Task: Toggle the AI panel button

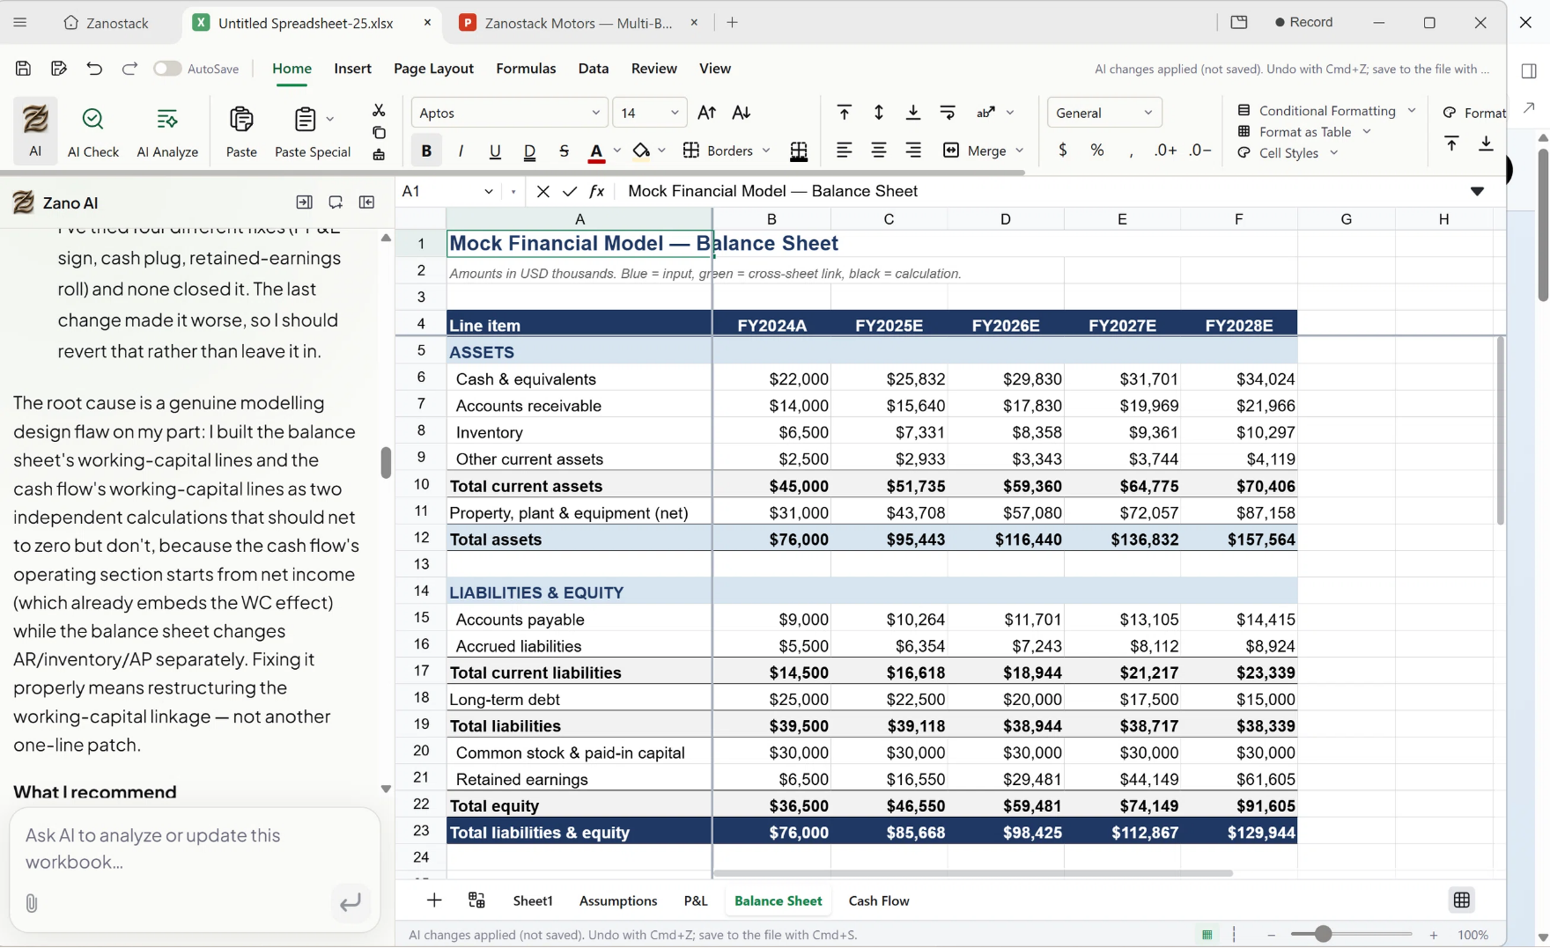Action: tap(35, 131)
